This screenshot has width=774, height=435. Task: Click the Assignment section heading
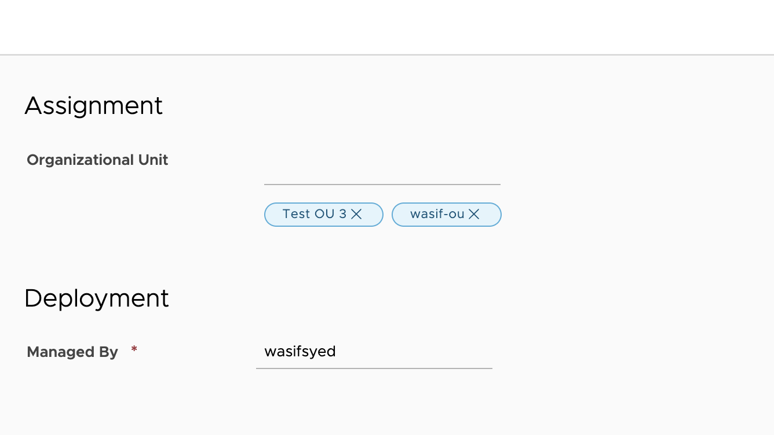(93, 106)
